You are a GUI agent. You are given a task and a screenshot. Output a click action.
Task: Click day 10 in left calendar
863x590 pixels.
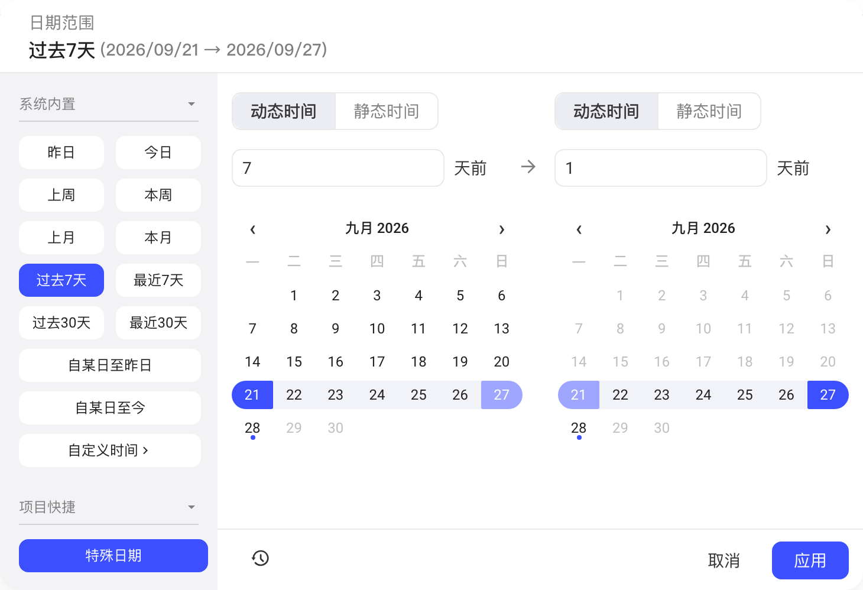pos(377,329)
